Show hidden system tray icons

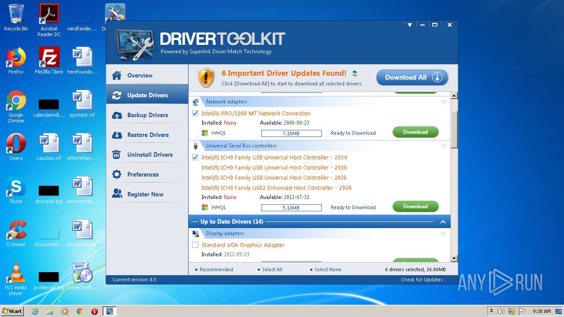coord(491,311)
